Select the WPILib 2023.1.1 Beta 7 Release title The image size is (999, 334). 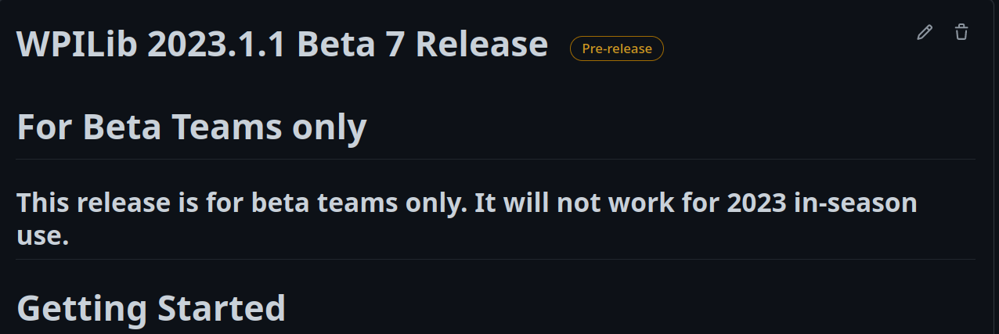tap(282, 45)
